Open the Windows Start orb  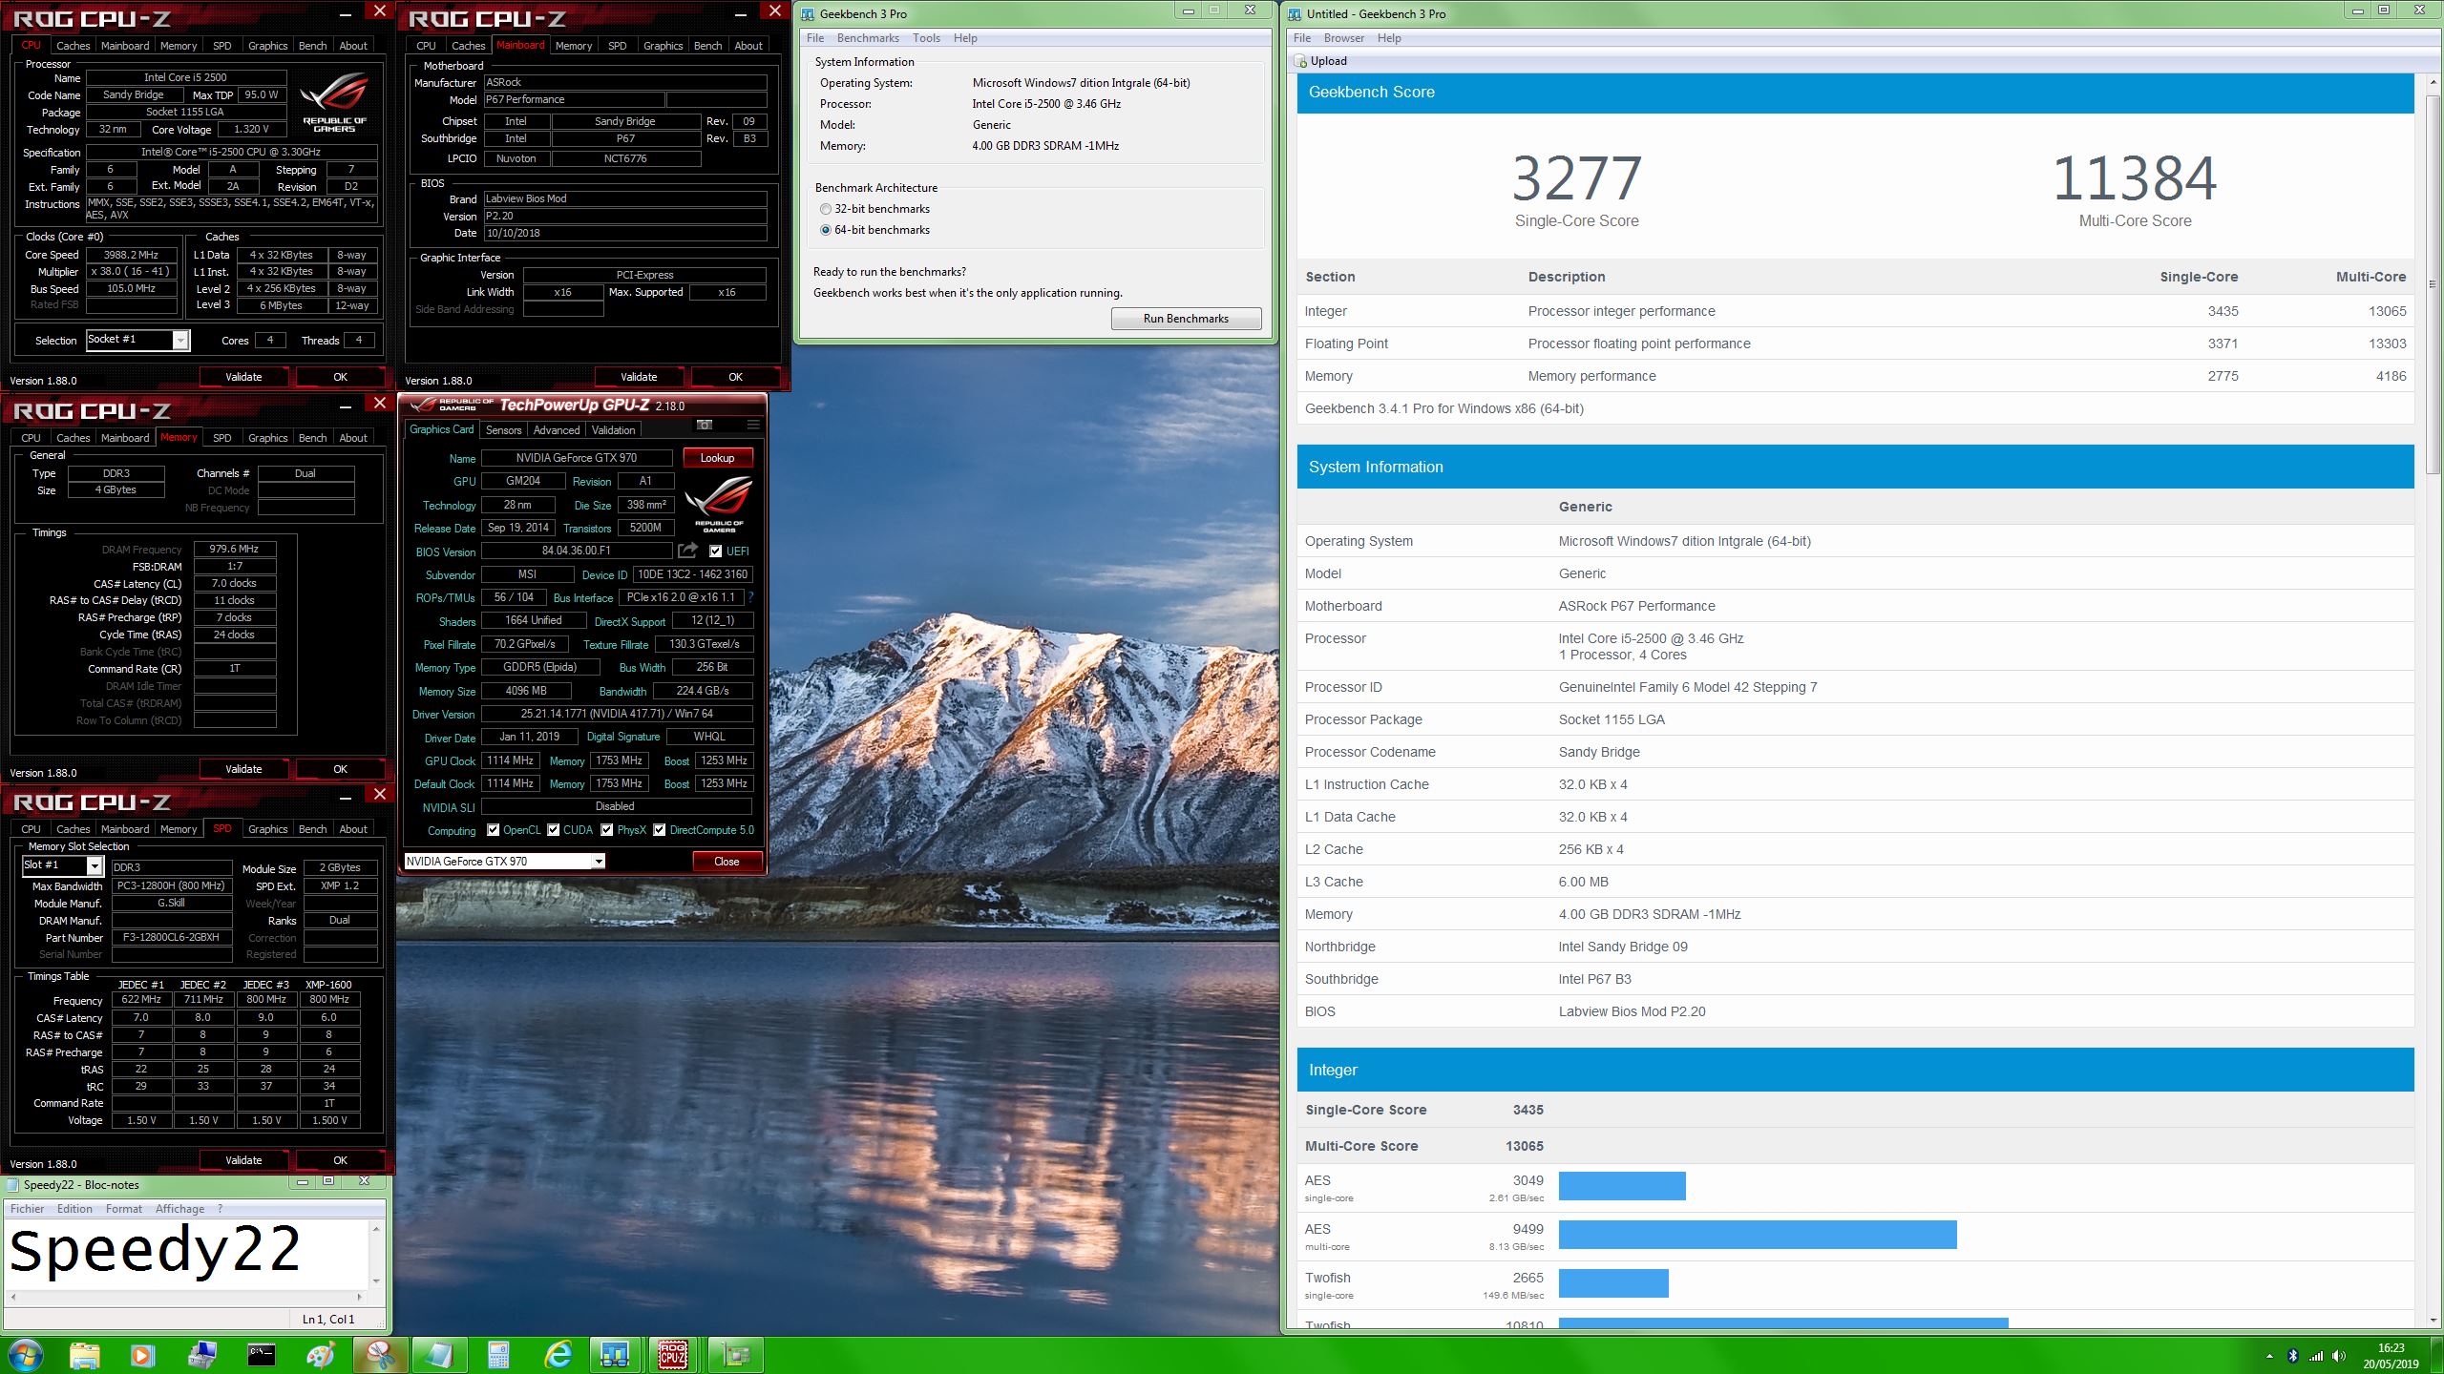[25, 1355]
